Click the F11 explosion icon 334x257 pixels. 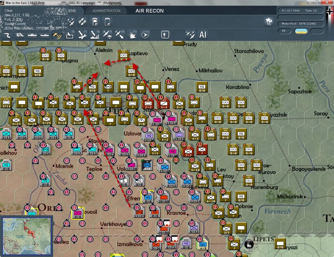click(132, 35)
